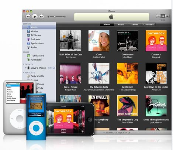This screenshot has height=150, width=173.
Task: Click the silver iPod classic center button
Action: 20,119
